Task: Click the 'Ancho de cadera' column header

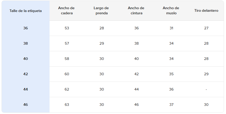Action: [67, 11]
